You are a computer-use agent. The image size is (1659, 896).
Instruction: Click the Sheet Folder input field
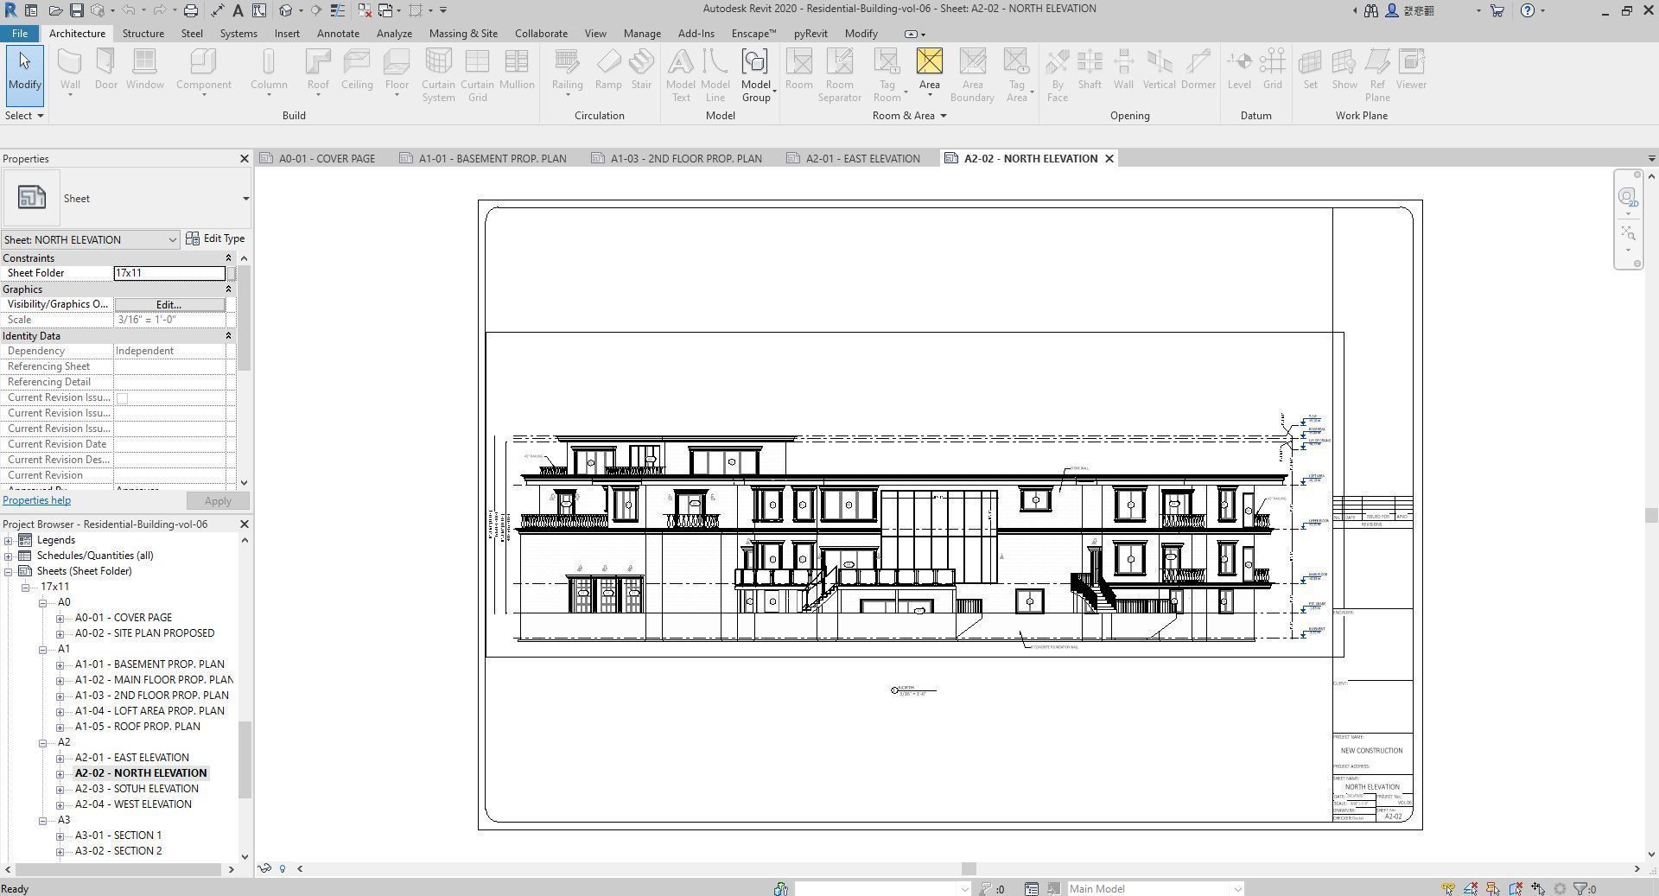pyautogui.click(x=169, y=273)
